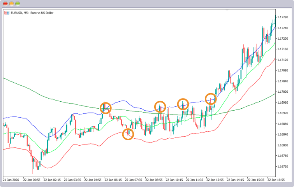Click the 21 Jan 2026 date label
The image size is (294, 187).
(x=11, y=180)
